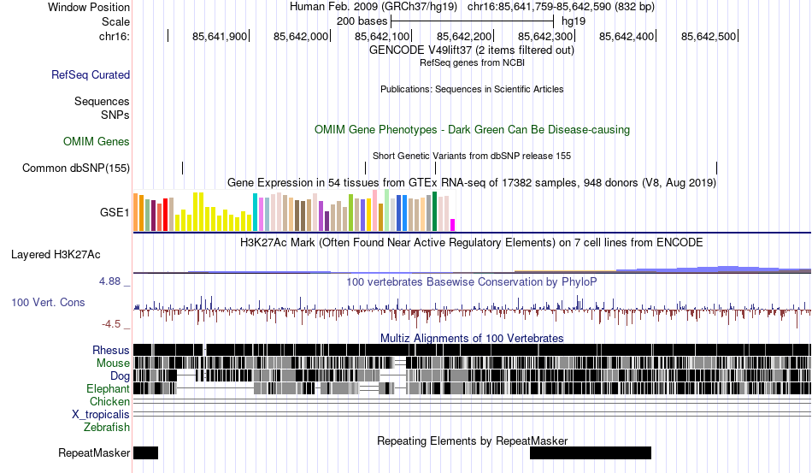
Task: Click the RefSeq genes from NCBI title
Action: 472,62
